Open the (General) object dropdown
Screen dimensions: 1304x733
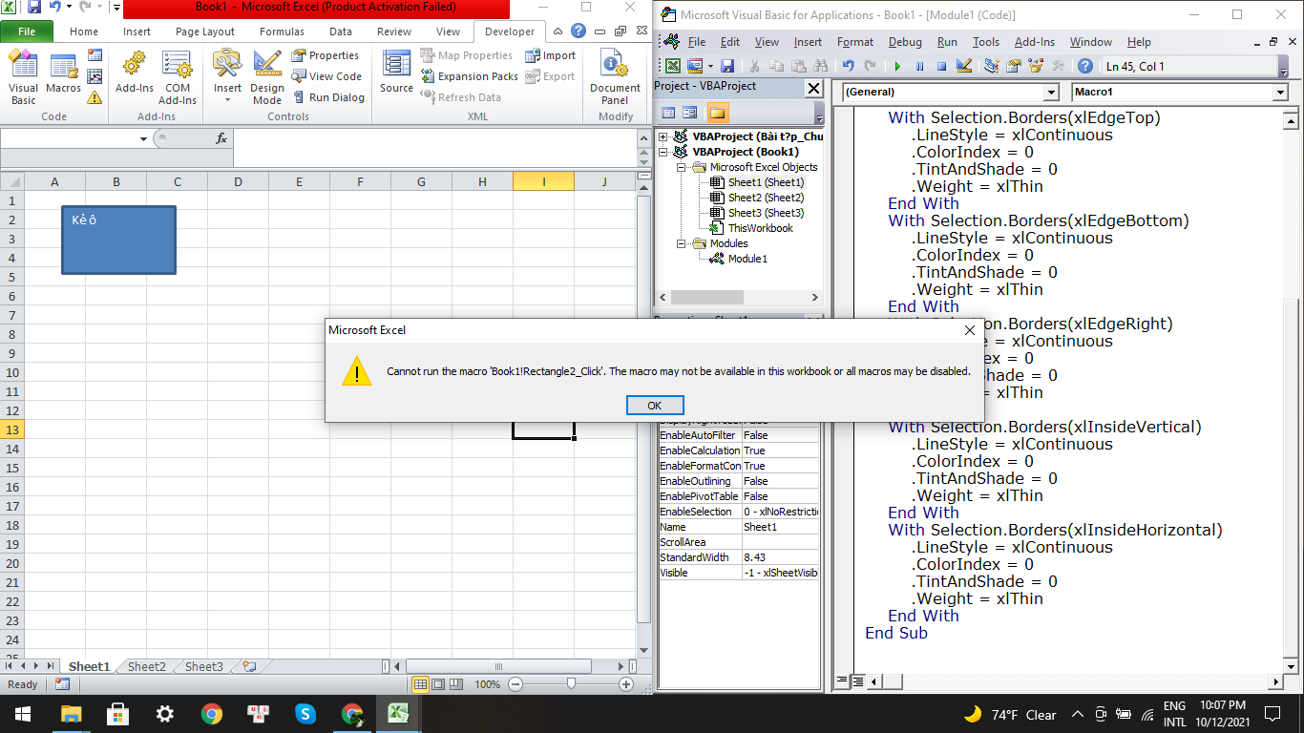coord(1051,93)
